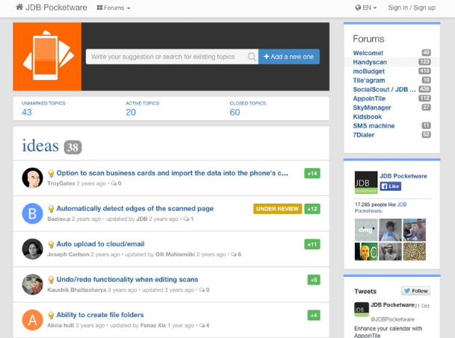Open the EN language dropdown

pyautogui.click(x=366, y=7)
